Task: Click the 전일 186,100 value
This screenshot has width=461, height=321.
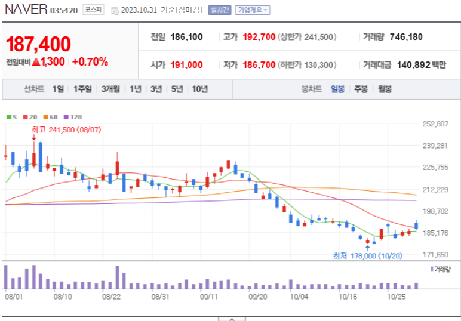Action: 186,37
